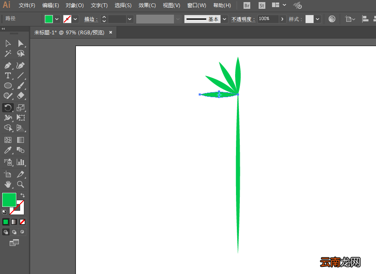Choose the Paintbrush tool
376x274 pixels.
click(x=21, y=85)
